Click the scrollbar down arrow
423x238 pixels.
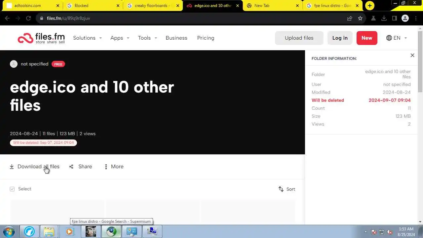(x=420, y=222)
